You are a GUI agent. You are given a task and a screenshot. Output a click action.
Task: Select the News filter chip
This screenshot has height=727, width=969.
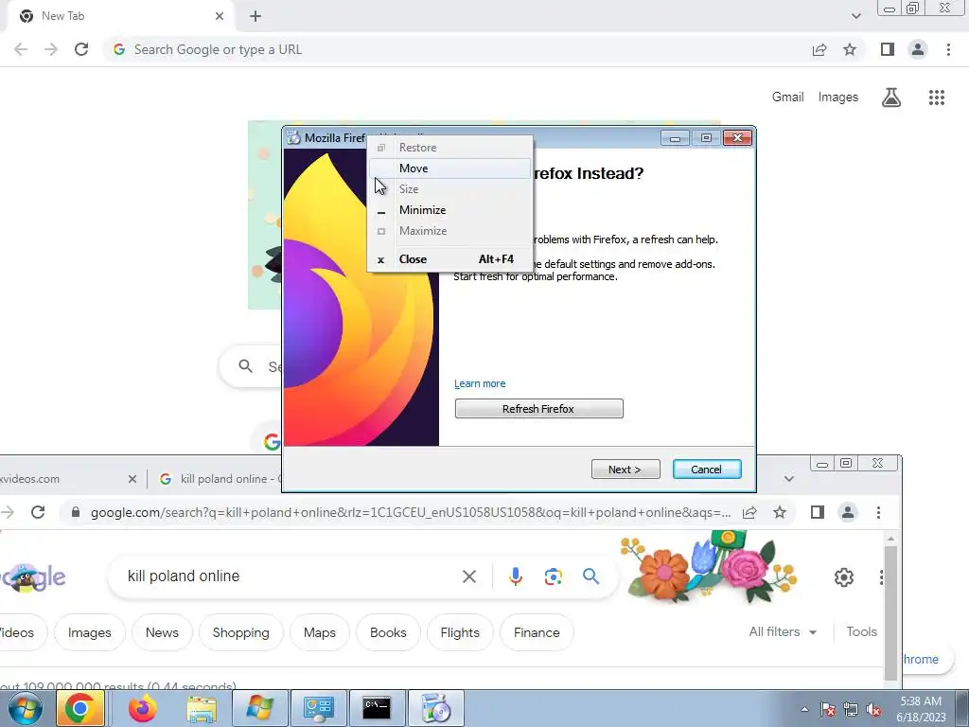162,632
